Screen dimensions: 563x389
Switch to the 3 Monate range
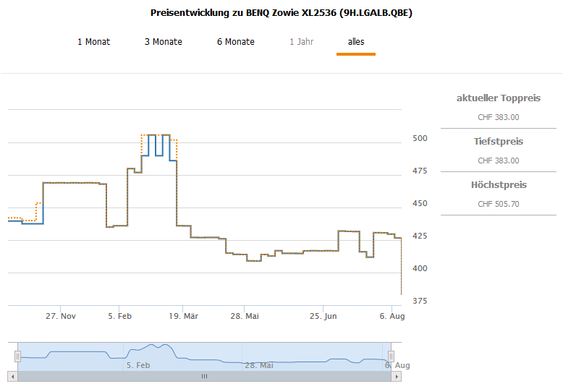tap(163, 42)
